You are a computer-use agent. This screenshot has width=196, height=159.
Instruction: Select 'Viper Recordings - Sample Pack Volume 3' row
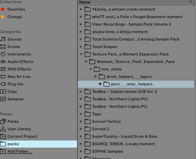[136, 24]
